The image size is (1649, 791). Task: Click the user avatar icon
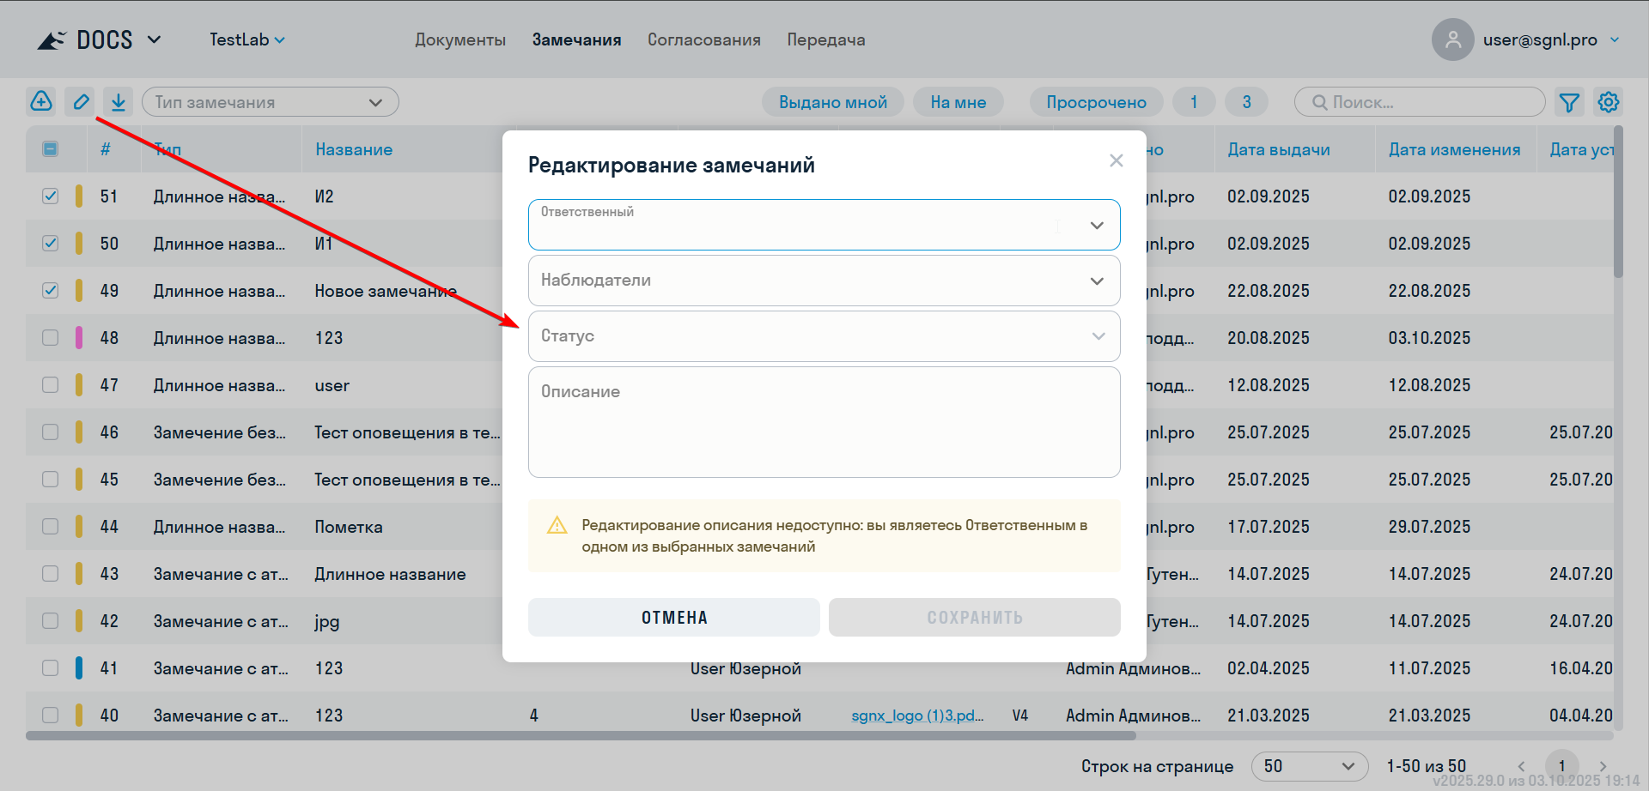point(1452,39)
